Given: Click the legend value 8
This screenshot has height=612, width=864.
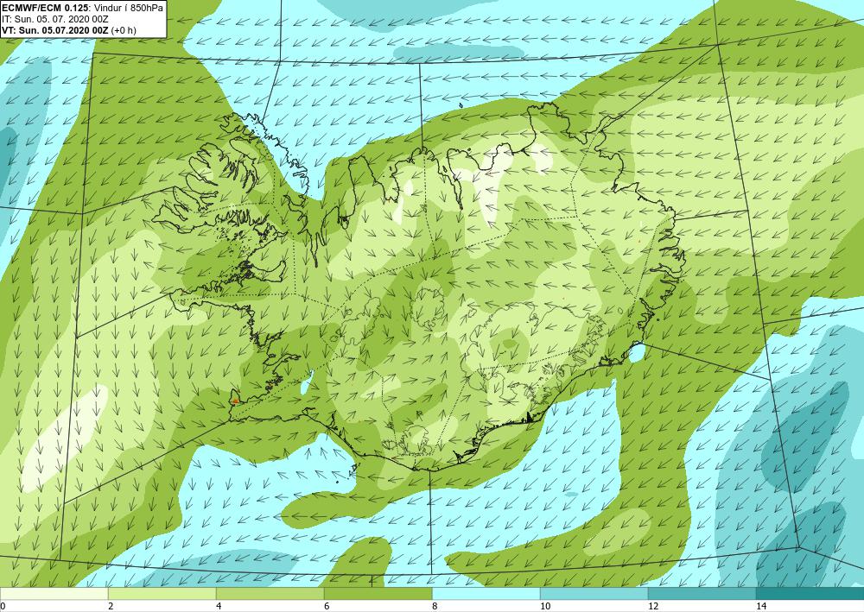Looking at the screenshot, I should pyautogui.click(x=435, y=606).
